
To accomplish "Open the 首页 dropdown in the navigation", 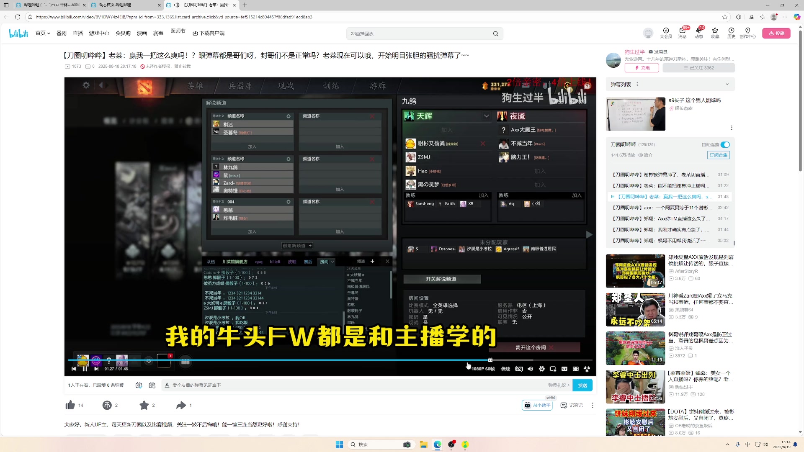I will click(43, 33).
